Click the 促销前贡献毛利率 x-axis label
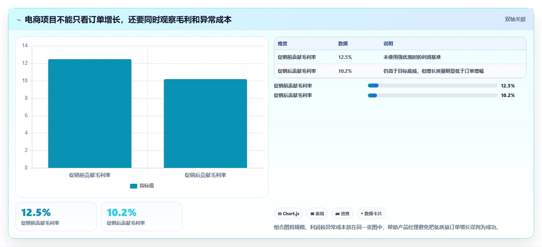The width and height of the screenshot is (542, 247). coord(90,175)
